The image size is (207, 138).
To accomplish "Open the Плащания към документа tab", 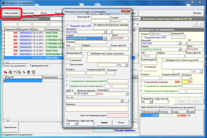I will pos(181,107).
